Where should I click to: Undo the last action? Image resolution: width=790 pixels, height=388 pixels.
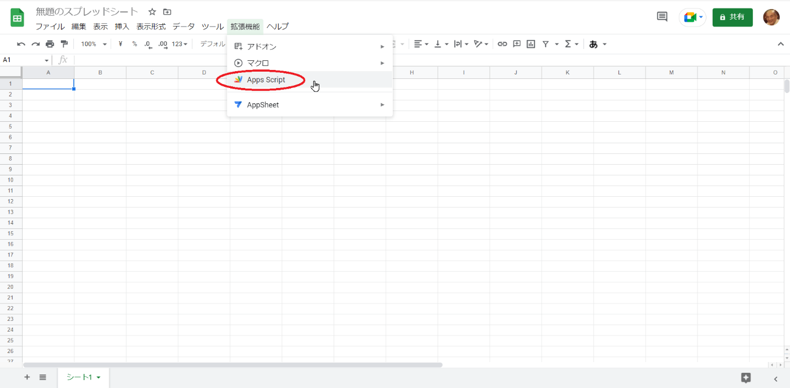point(21,44)
